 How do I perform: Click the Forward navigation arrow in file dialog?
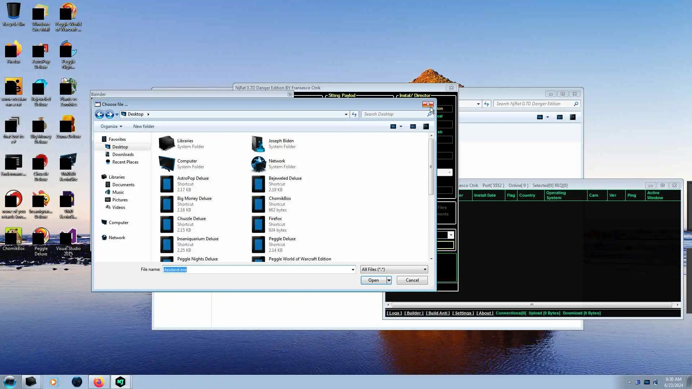[110, 115]
